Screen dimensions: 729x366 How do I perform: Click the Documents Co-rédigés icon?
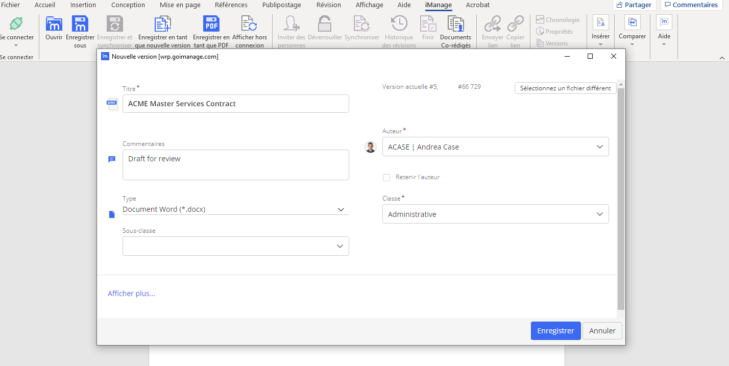[x=455, y=25]
